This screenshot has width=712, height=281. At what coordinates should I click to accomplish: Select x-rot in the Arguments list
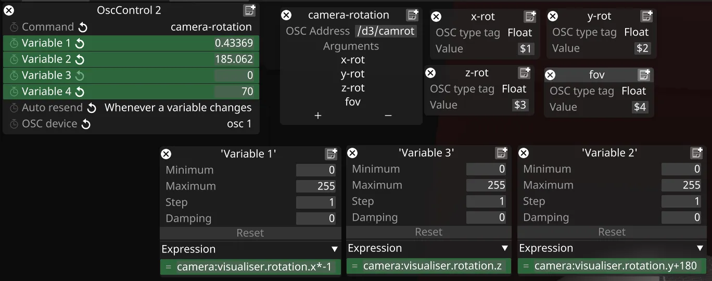[352, 60]
